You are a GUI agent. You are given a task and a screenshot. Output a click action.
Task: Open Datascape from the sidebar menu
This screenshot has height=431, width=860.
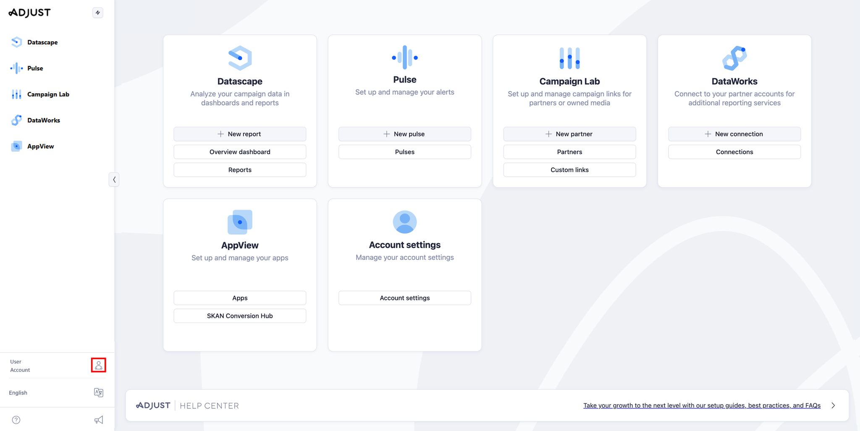pyautogui.click(x=42, y=42)
